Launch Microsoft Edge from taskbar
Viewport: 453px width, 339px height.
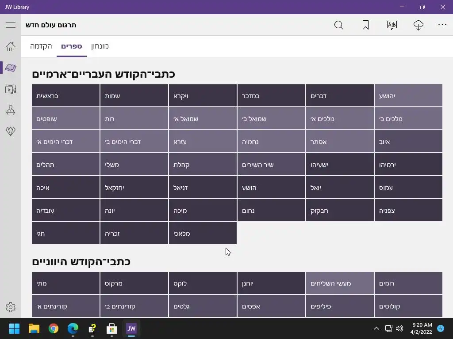(x=73, y=328)
